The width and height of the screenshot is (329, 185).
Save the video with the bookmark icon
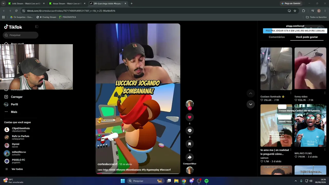click(189, 144)
